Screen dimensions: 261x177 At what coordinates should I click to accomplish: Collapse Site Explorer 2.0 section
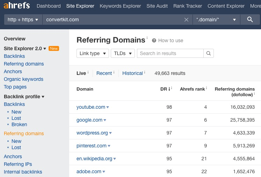45,49
